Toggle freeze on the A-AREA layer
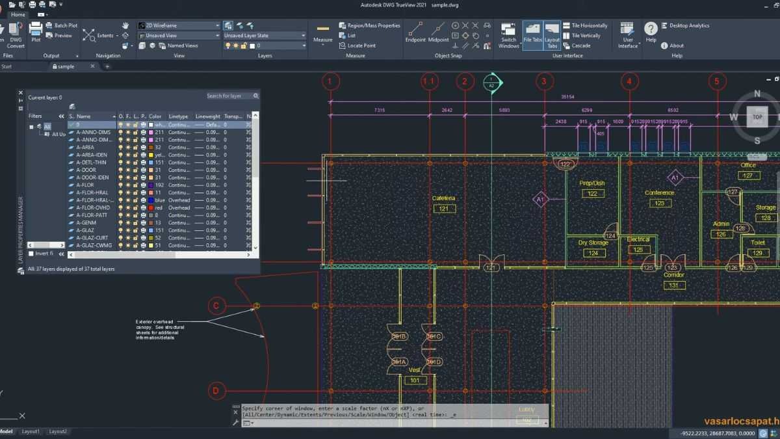Image resolution: width=780 pixels, height=439 pixels. point(128,147)
